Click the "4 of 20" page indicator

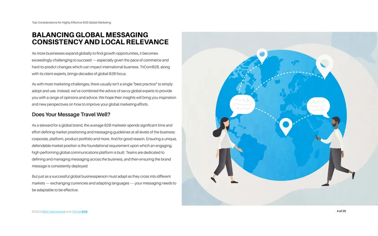[341, 211]
